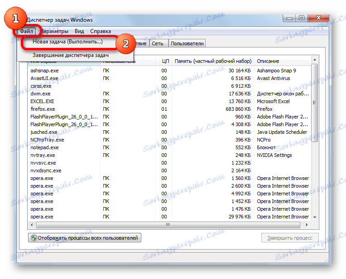346x279 pixels.
Task: Click the Блокнот description
Action: point(266,147)
